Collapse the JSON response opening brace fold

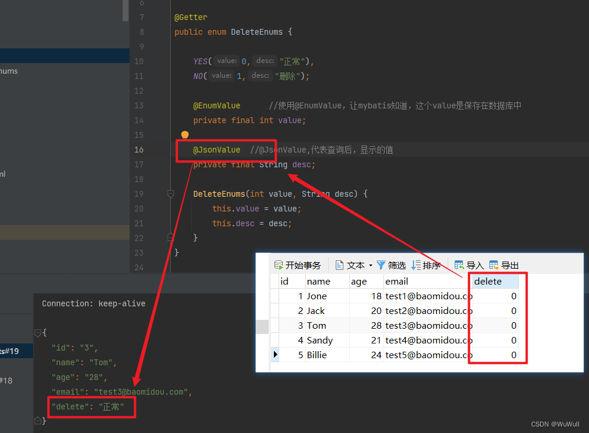(x=38, y=333)
